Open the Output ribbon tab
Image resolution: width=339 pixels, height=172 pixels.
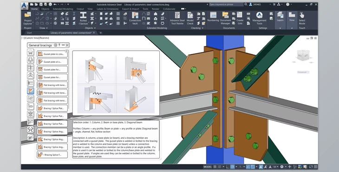[80, 9]
